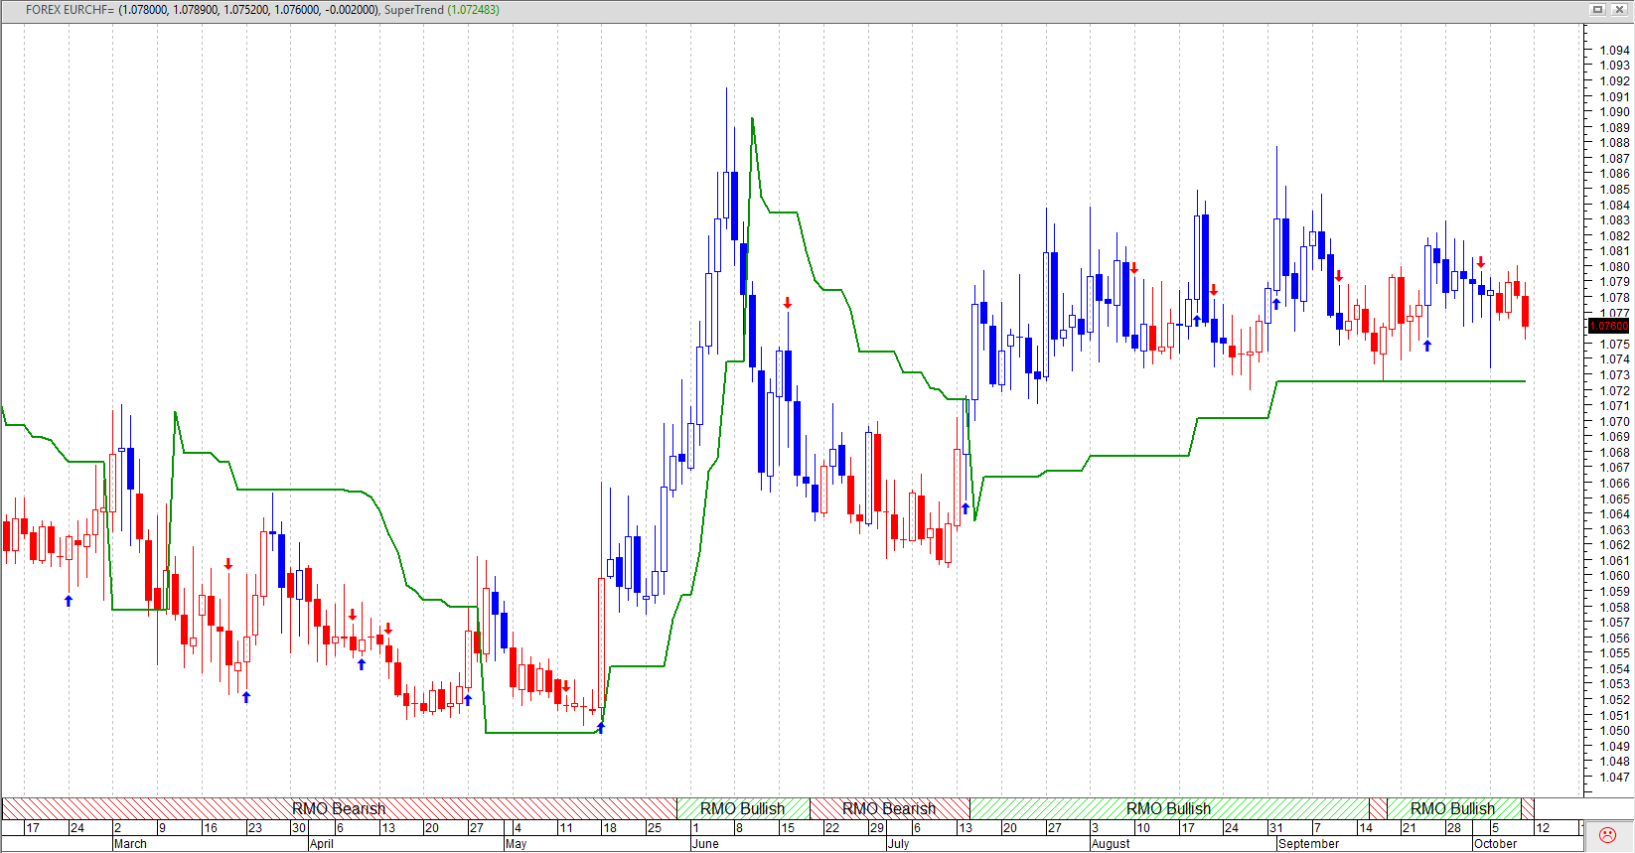Click the red sad-face expert icon
The image size is (1635, 853).
point(1607,835)
